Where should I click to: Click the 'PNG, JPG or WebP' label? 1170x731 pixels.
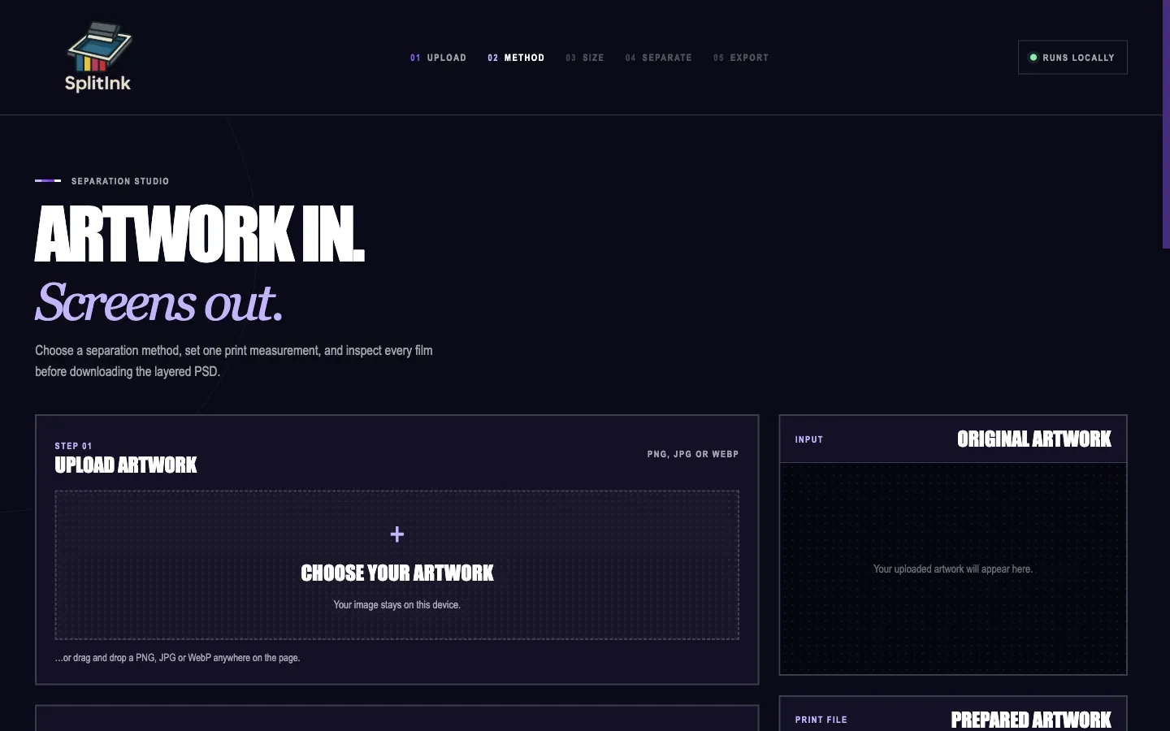click(x=693, y=454)
